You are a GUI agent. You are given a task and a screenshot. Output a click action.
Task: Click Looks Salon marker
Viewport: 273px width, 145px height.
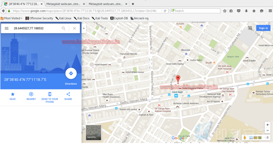pos(187,60)
